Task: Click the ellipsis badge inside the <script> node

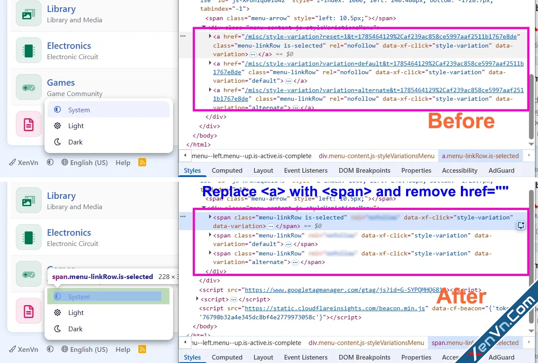Action: point(233,300)
